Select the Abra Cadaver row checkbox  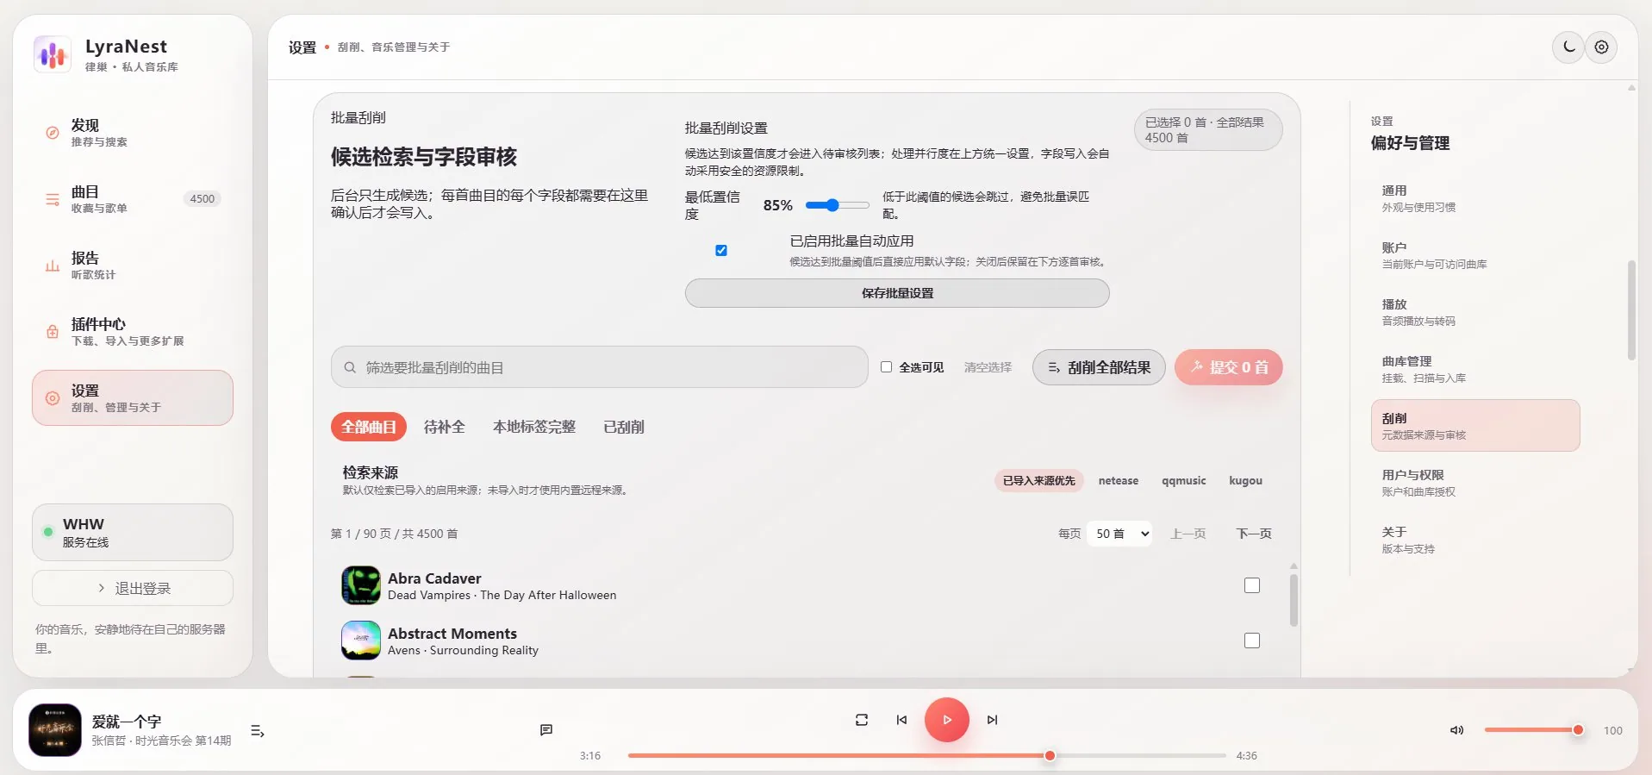[1252, 585]
